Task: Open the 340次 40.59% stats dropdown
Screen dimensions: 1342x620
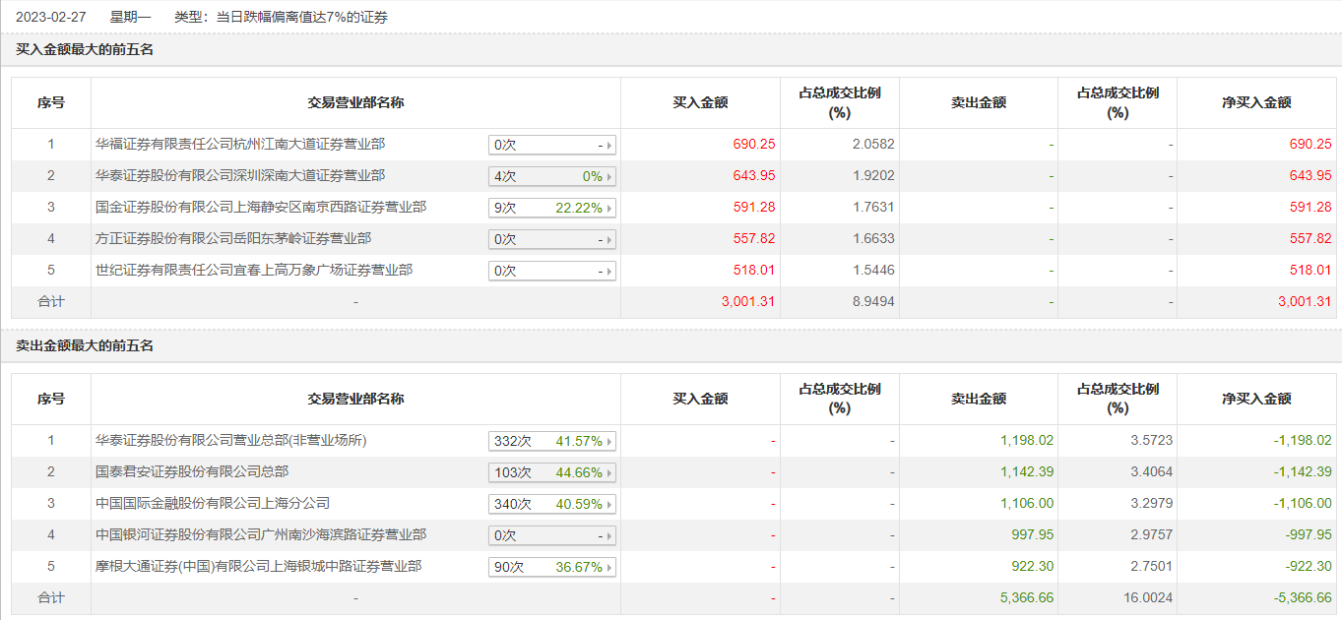Action: [552, 504]
